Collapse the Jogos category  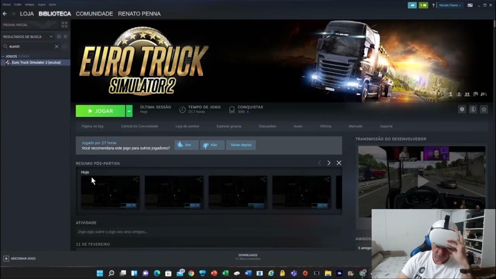pyautogui.click(x=4, y=57)
